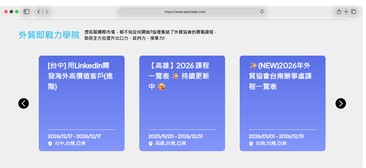This screenshot has height=168, width=366.
Task: Reload the page with refresh icon
Action: 262,12
